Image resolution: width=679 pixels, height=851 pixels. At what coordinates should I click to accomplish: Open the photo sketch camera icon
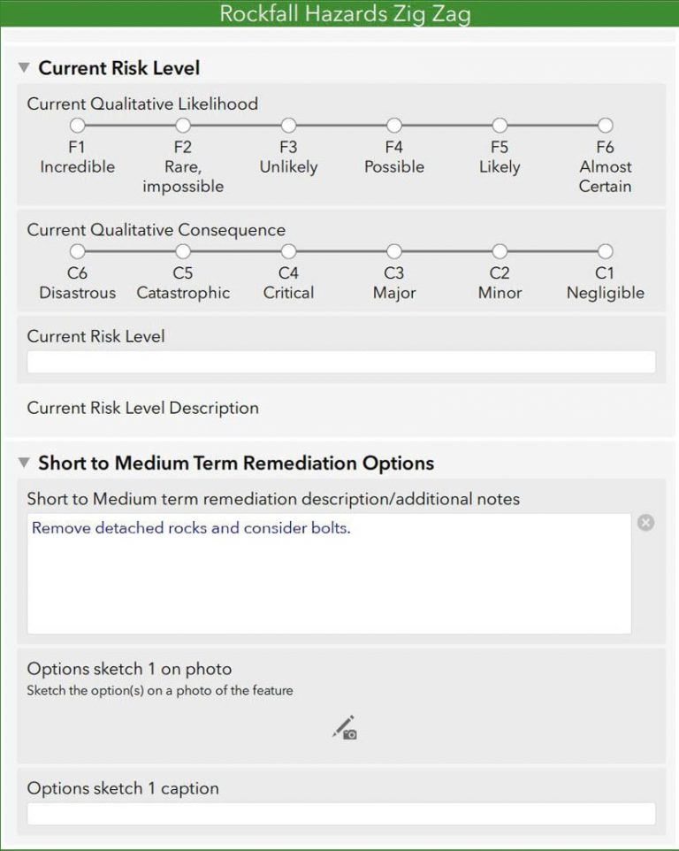point(345,727)
